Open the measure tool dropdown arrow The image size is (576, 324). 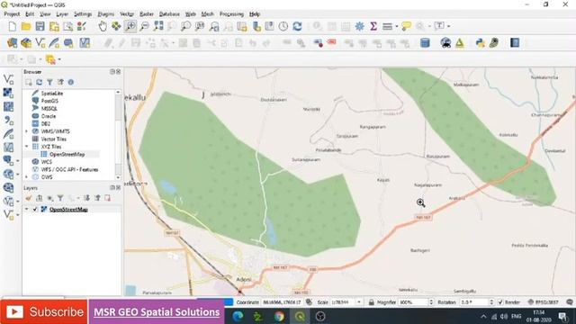point(396,26)
